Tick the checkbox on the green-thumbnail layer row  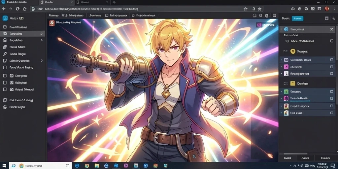[x=332, y=92]
